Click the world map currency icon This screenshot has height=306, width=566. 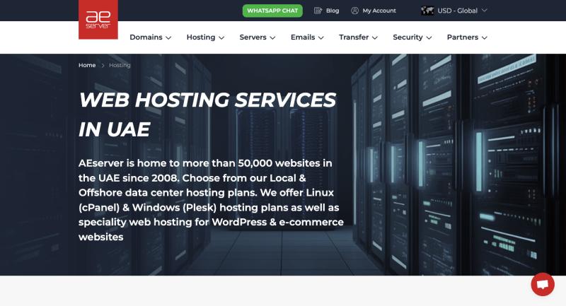(427, 11)
